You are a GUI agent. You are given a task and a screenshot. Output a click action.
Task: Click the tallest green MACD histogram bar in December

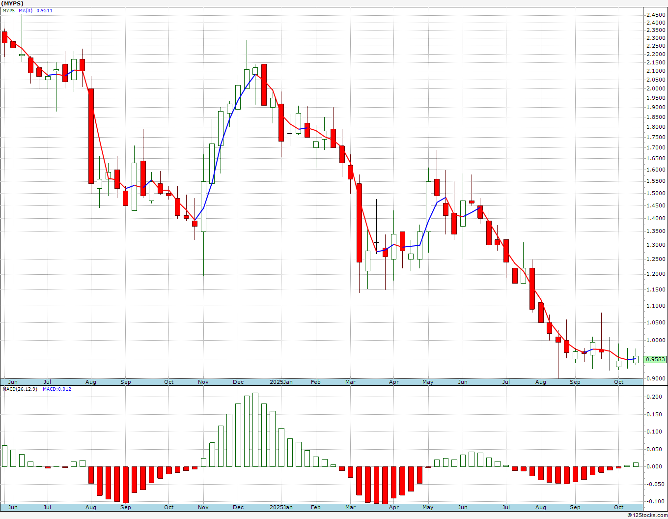(x=255, y=430)
